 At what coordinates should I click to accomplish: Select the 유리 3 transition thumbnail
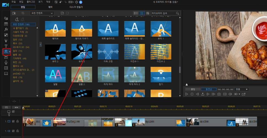82,52
